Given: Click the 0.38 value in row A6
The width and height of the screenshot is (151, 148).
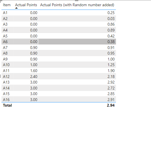Looking at the screenshot, I should click(111, 42).
